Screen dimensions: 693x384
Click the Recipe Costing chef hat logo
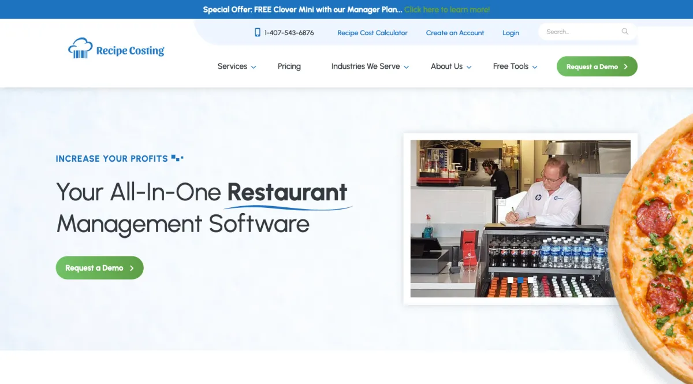[x=116, y=49]
